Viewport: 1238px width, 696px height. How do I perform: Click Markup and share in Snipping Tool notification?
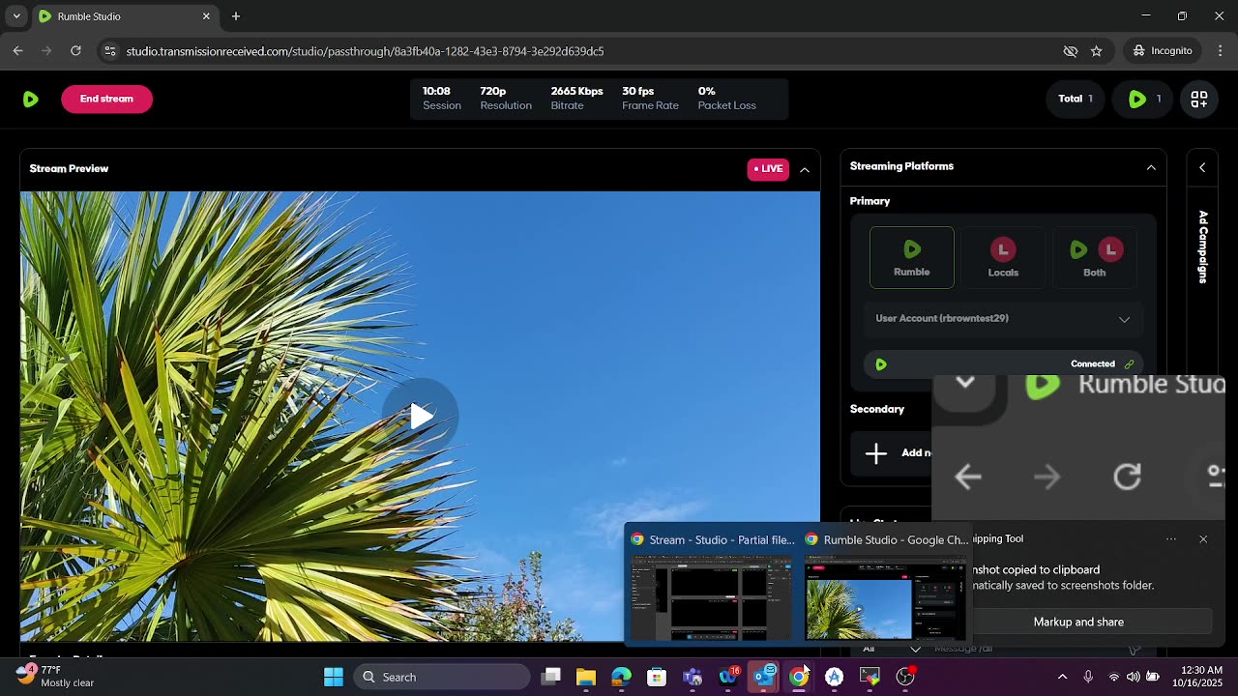click(1078, 622)
